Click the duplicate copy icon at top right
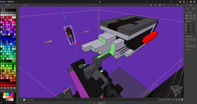This screenshot has height=104, width=197. pyautogui.click(x=194, y=2)
